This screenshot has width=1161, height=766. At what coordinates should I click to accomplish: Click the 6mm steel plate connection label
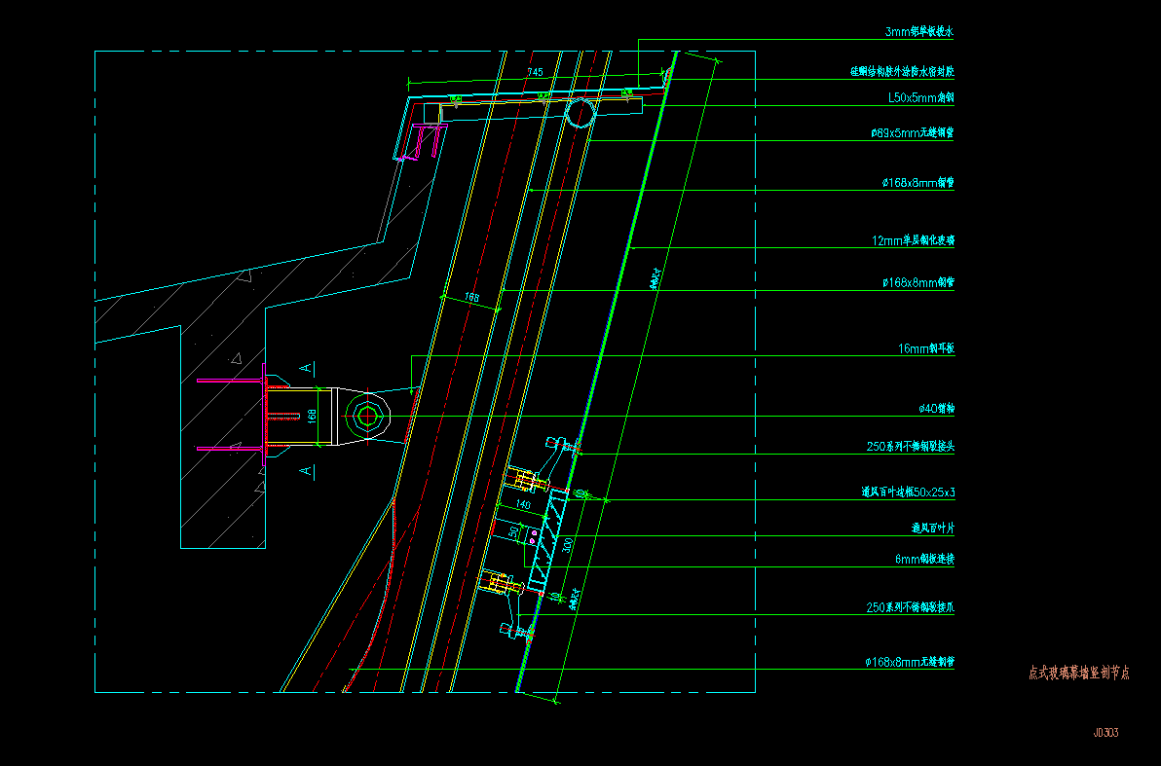pos(924,559)
